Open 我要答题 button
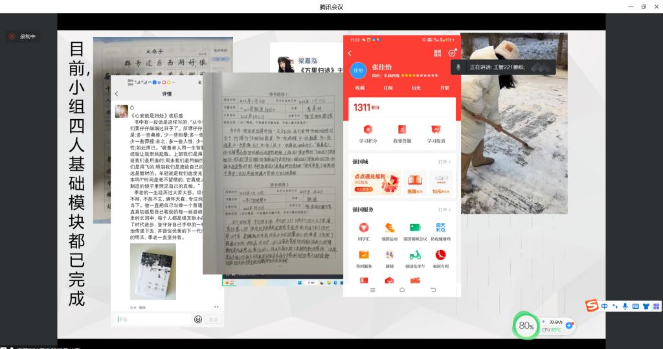Image resolution: width=663 pixels, height=349 pixels. [x=401, y=133]
